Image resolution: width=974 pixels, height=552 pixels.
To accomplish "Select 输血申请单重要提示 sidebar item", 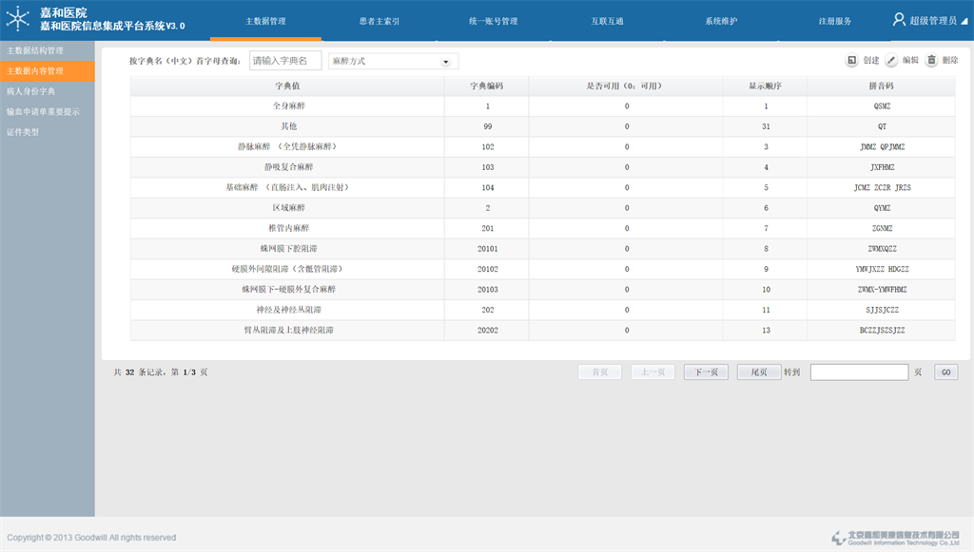I will pyautogui.click(x=43, y=112).
